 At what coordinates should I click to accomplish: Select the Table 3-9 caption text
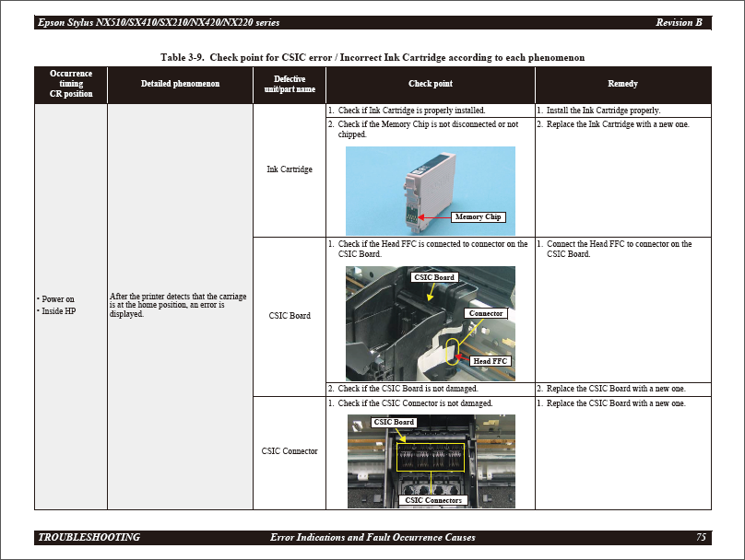point(372,58)
